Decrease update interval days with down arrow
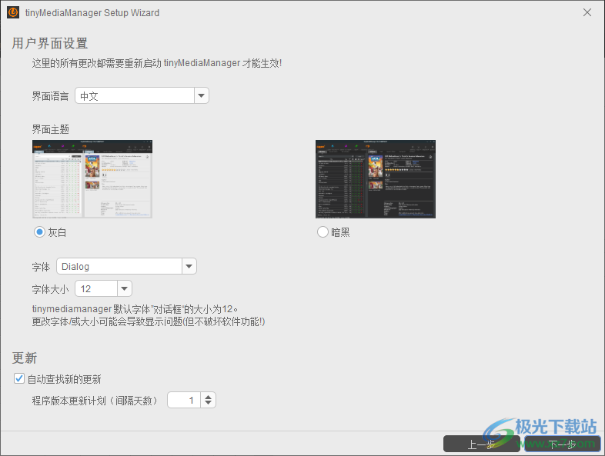Image resolution: width=605 pixels, height=456 pixels. (208, 404)
